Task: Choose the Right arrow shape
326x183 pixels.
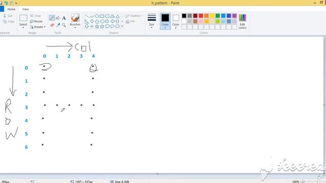Action: [107, 21]
